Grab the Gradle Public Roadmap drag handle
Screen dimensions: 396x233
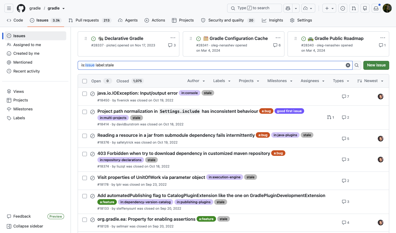point(296,38)
